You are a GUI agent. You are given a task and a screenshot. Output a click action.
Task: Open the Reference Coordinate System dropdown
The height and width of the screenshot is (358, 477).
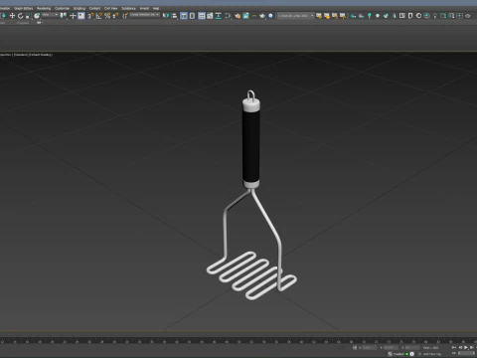click(x=50, y=15)
